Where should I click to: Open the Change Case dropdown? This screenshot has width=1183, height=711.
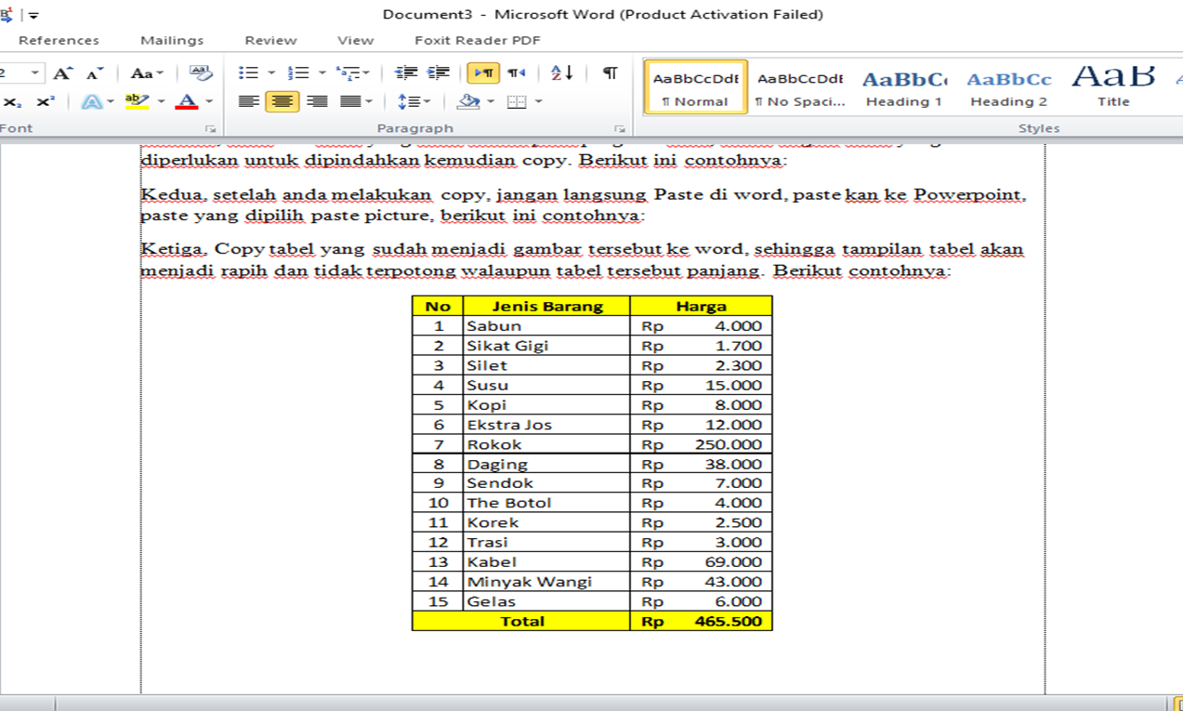tap(147, 72)
